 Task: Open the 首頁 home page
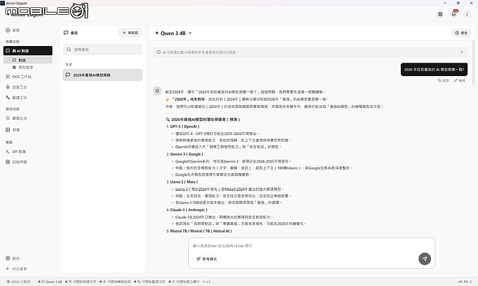13,30
